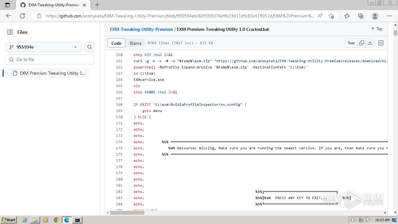Screen dimensions: 398x224
Task: Open the Favorites list icon
Action: click(x=347, y=16)
